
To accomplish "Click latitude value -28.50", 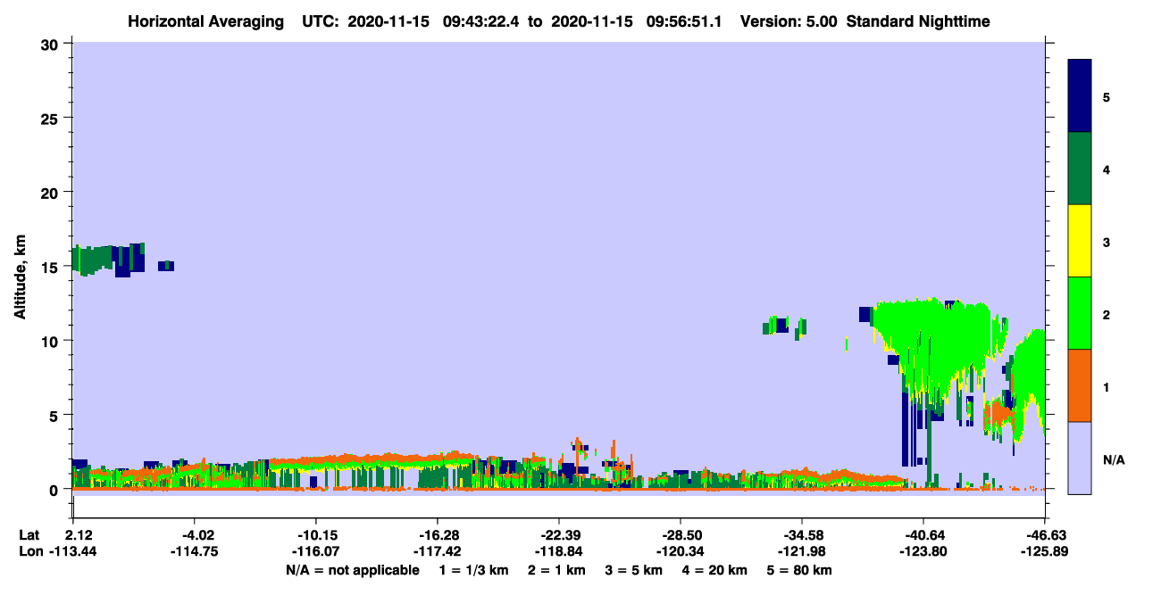I will pos(681,534).
